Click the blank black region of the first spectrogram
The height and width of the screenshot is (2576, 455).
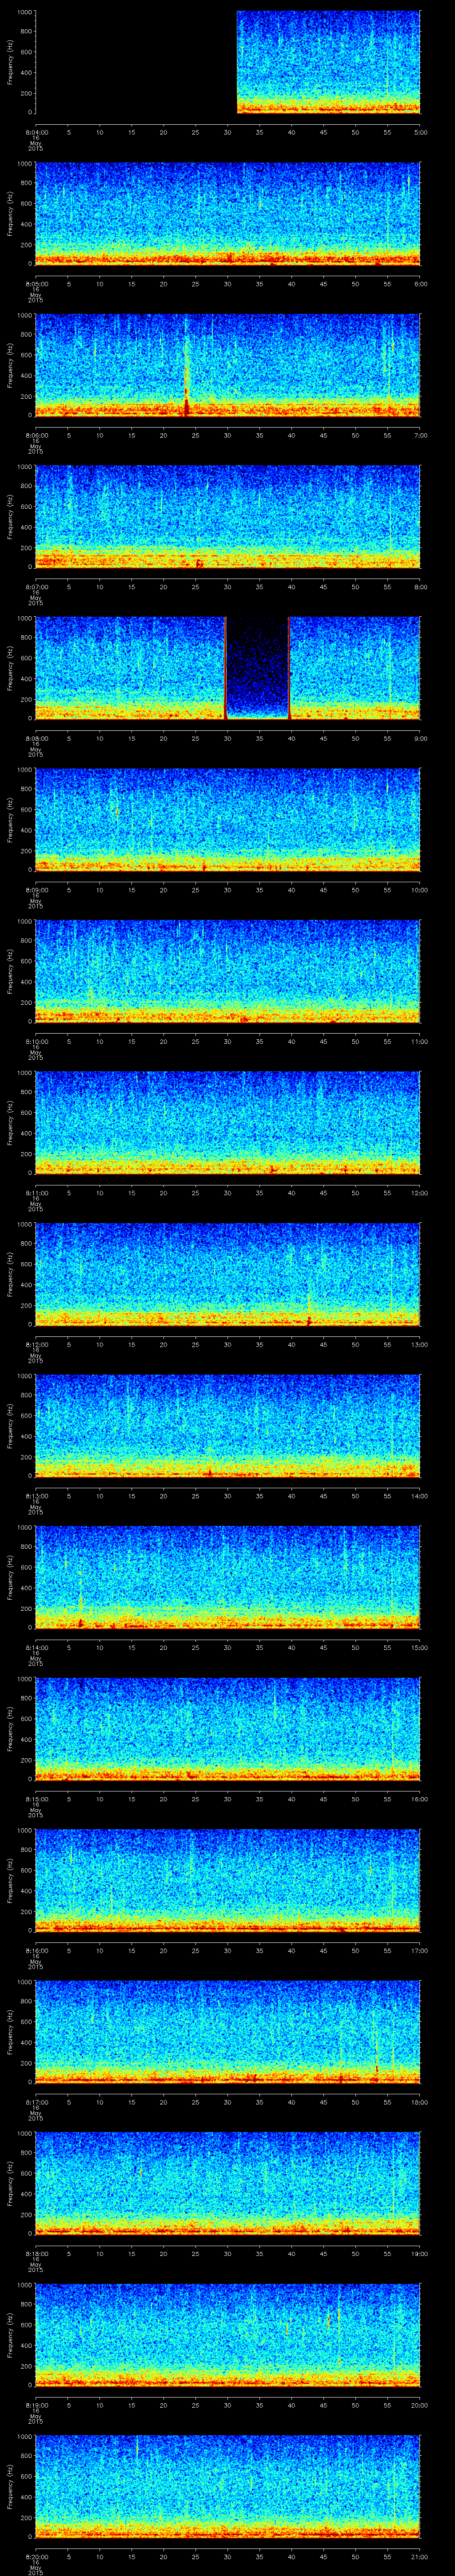(x=135, y=62)
